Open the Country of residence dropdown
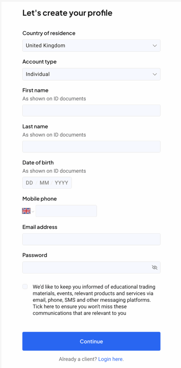 pos(91,46)
